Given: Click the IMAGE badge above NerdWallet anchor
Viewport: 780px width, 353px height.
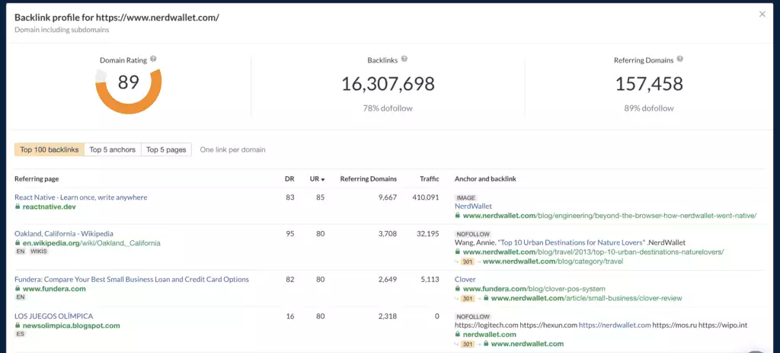Looking at the screenshot, I should tap(465, 197).
